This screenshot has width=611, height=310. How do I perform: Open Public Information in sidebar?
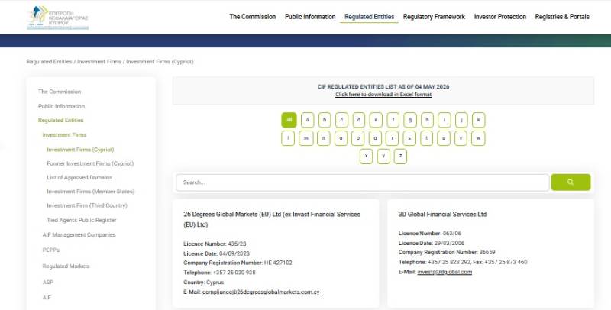pos(61,106)
